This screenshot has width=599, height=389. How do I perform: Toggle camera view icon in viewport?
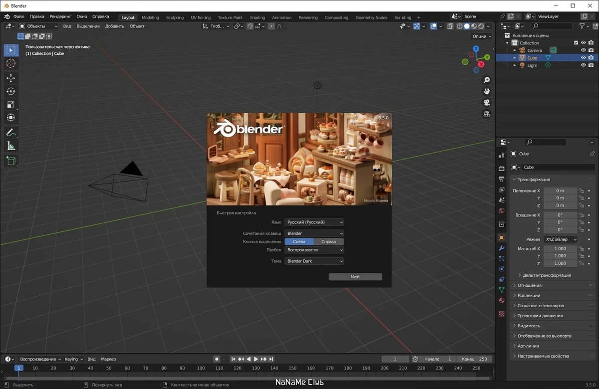(487, 103)
